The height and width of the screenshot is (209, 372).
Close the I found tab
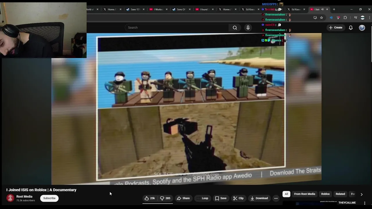[x=213, y=9]
